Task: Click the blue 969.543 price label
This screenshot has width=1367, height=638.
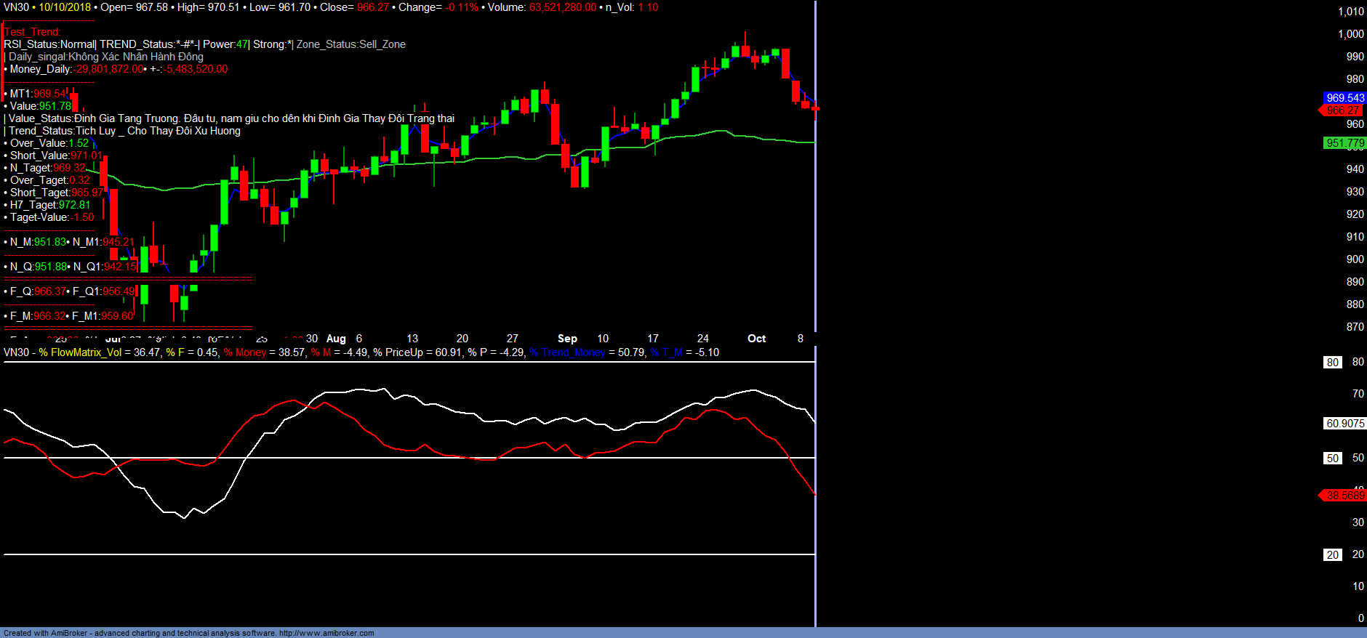Action: coord(1344,97)
